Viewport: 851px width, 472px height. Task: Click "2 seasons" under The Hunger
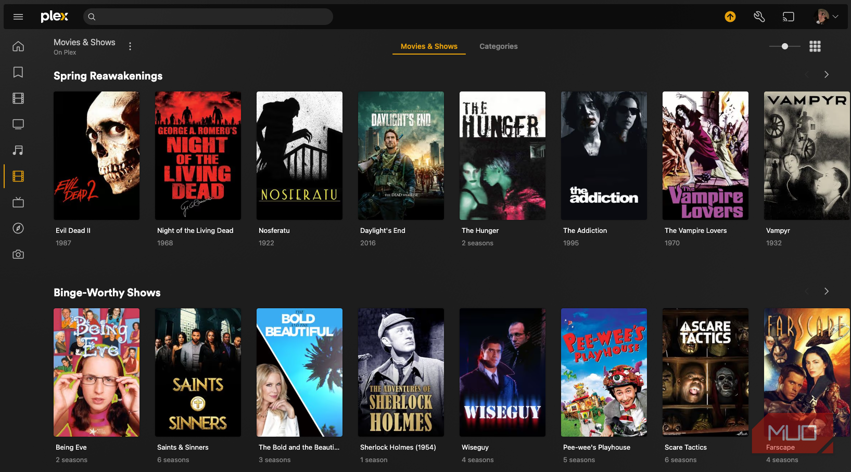point(477,243)
